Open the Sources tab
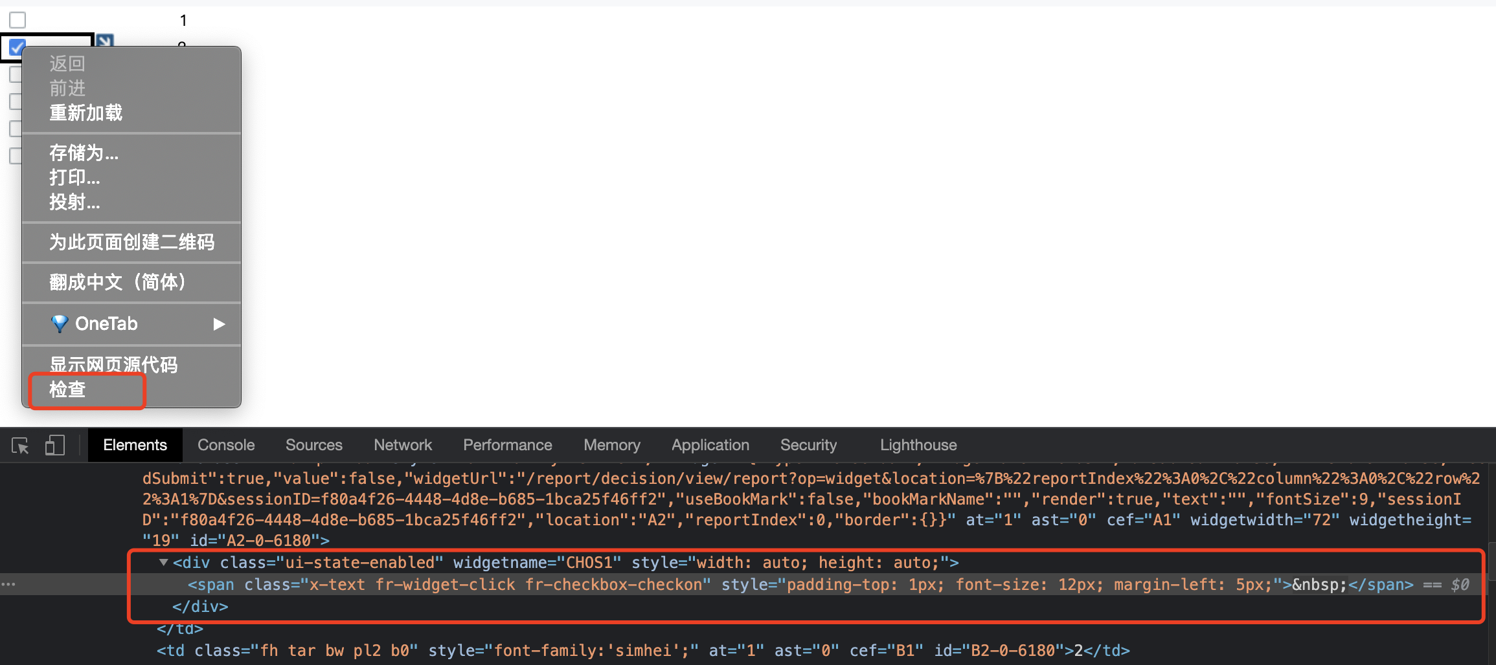The width and height of the screenshot is (1496, 665). 313,445
